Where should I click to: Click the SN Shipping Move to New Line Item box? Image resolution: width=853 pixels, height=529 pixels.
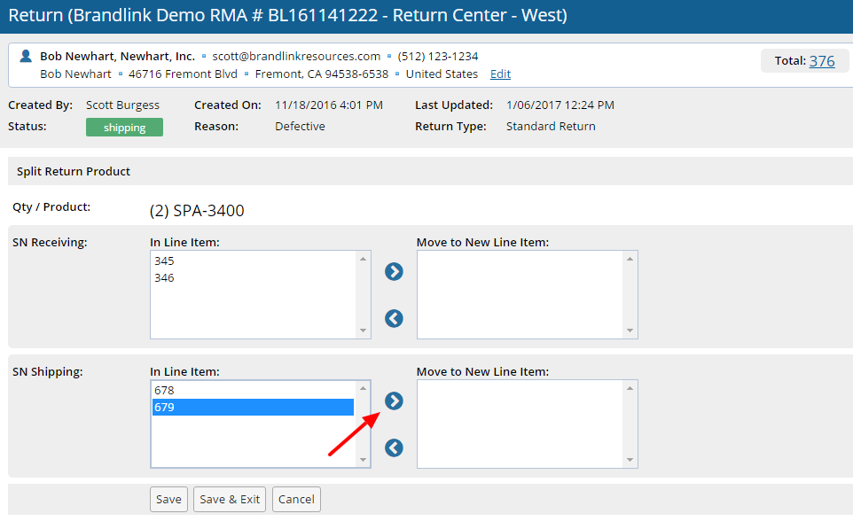click(520, 424)
